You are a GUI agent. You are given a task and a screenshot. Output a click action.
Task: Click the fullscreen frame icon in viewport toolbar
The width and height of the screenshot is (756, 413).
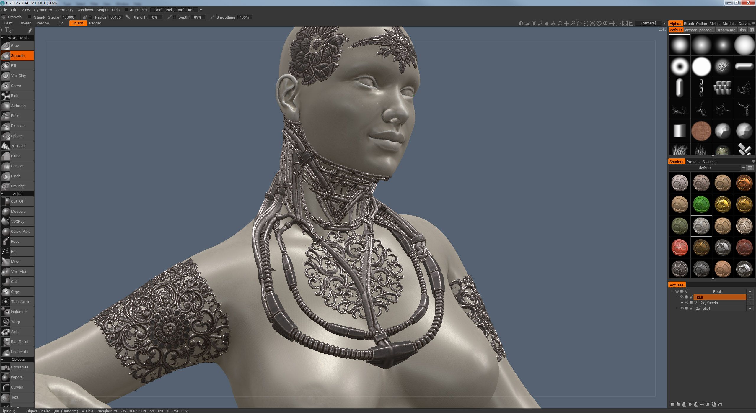625,23
